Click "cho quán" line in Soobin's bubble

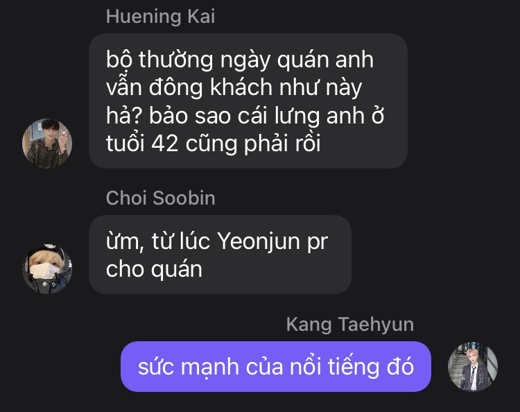click(154, 269)
